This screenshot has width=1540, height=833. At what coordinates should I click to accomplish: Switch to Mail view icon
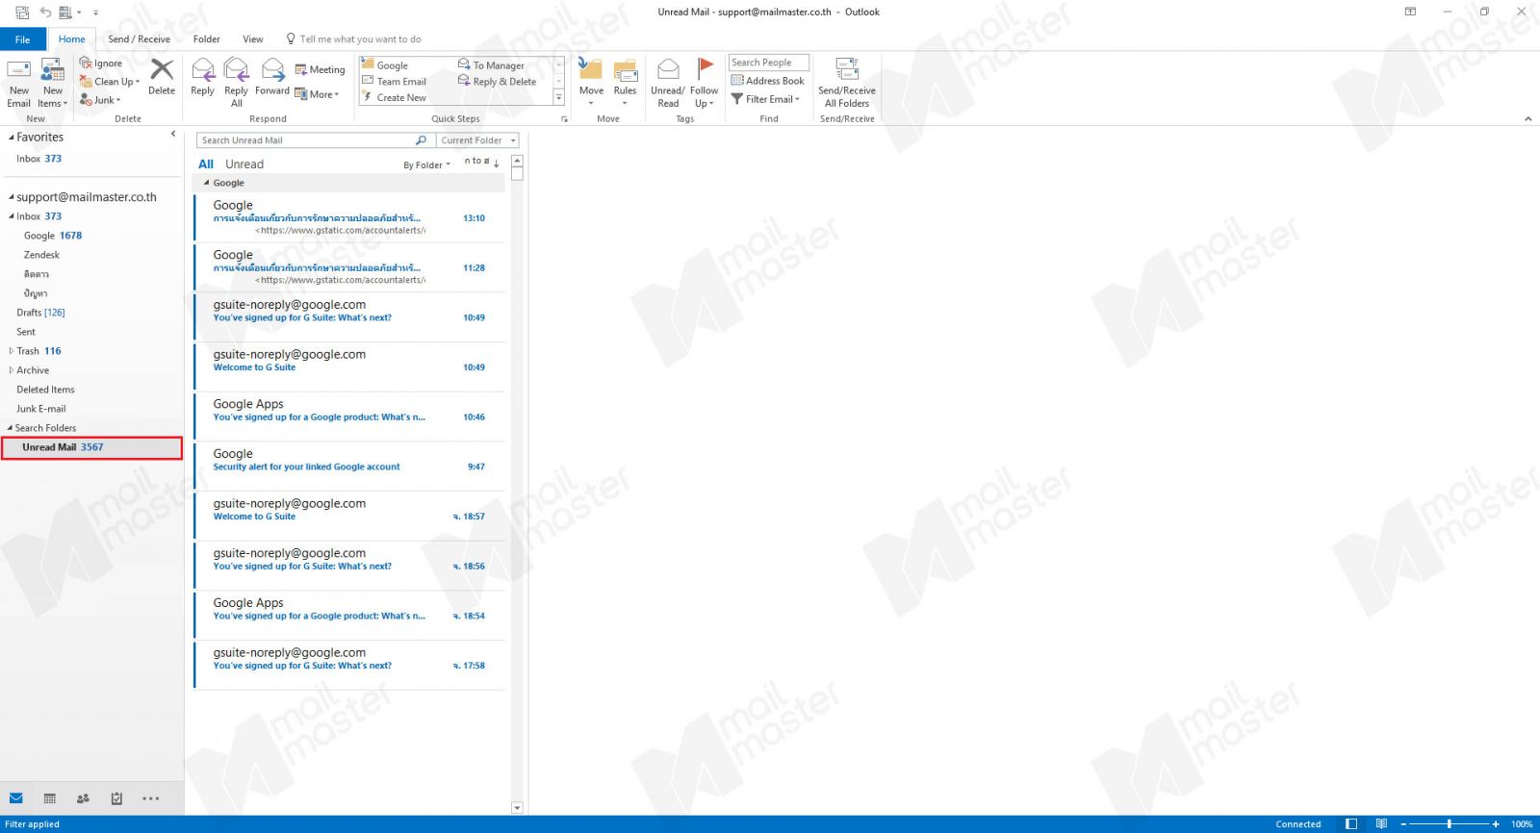pos(16,798)
